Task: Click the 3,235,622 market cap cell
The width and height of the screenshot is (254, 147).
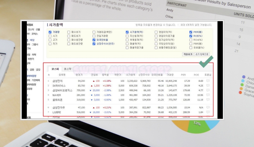Action: 132,81
